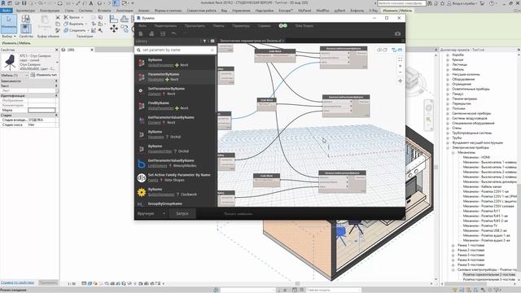The height and width of the screenshot is (293, 521).
Task: Click the Open file icon in Dynamo toolbar
Action: 151,33
